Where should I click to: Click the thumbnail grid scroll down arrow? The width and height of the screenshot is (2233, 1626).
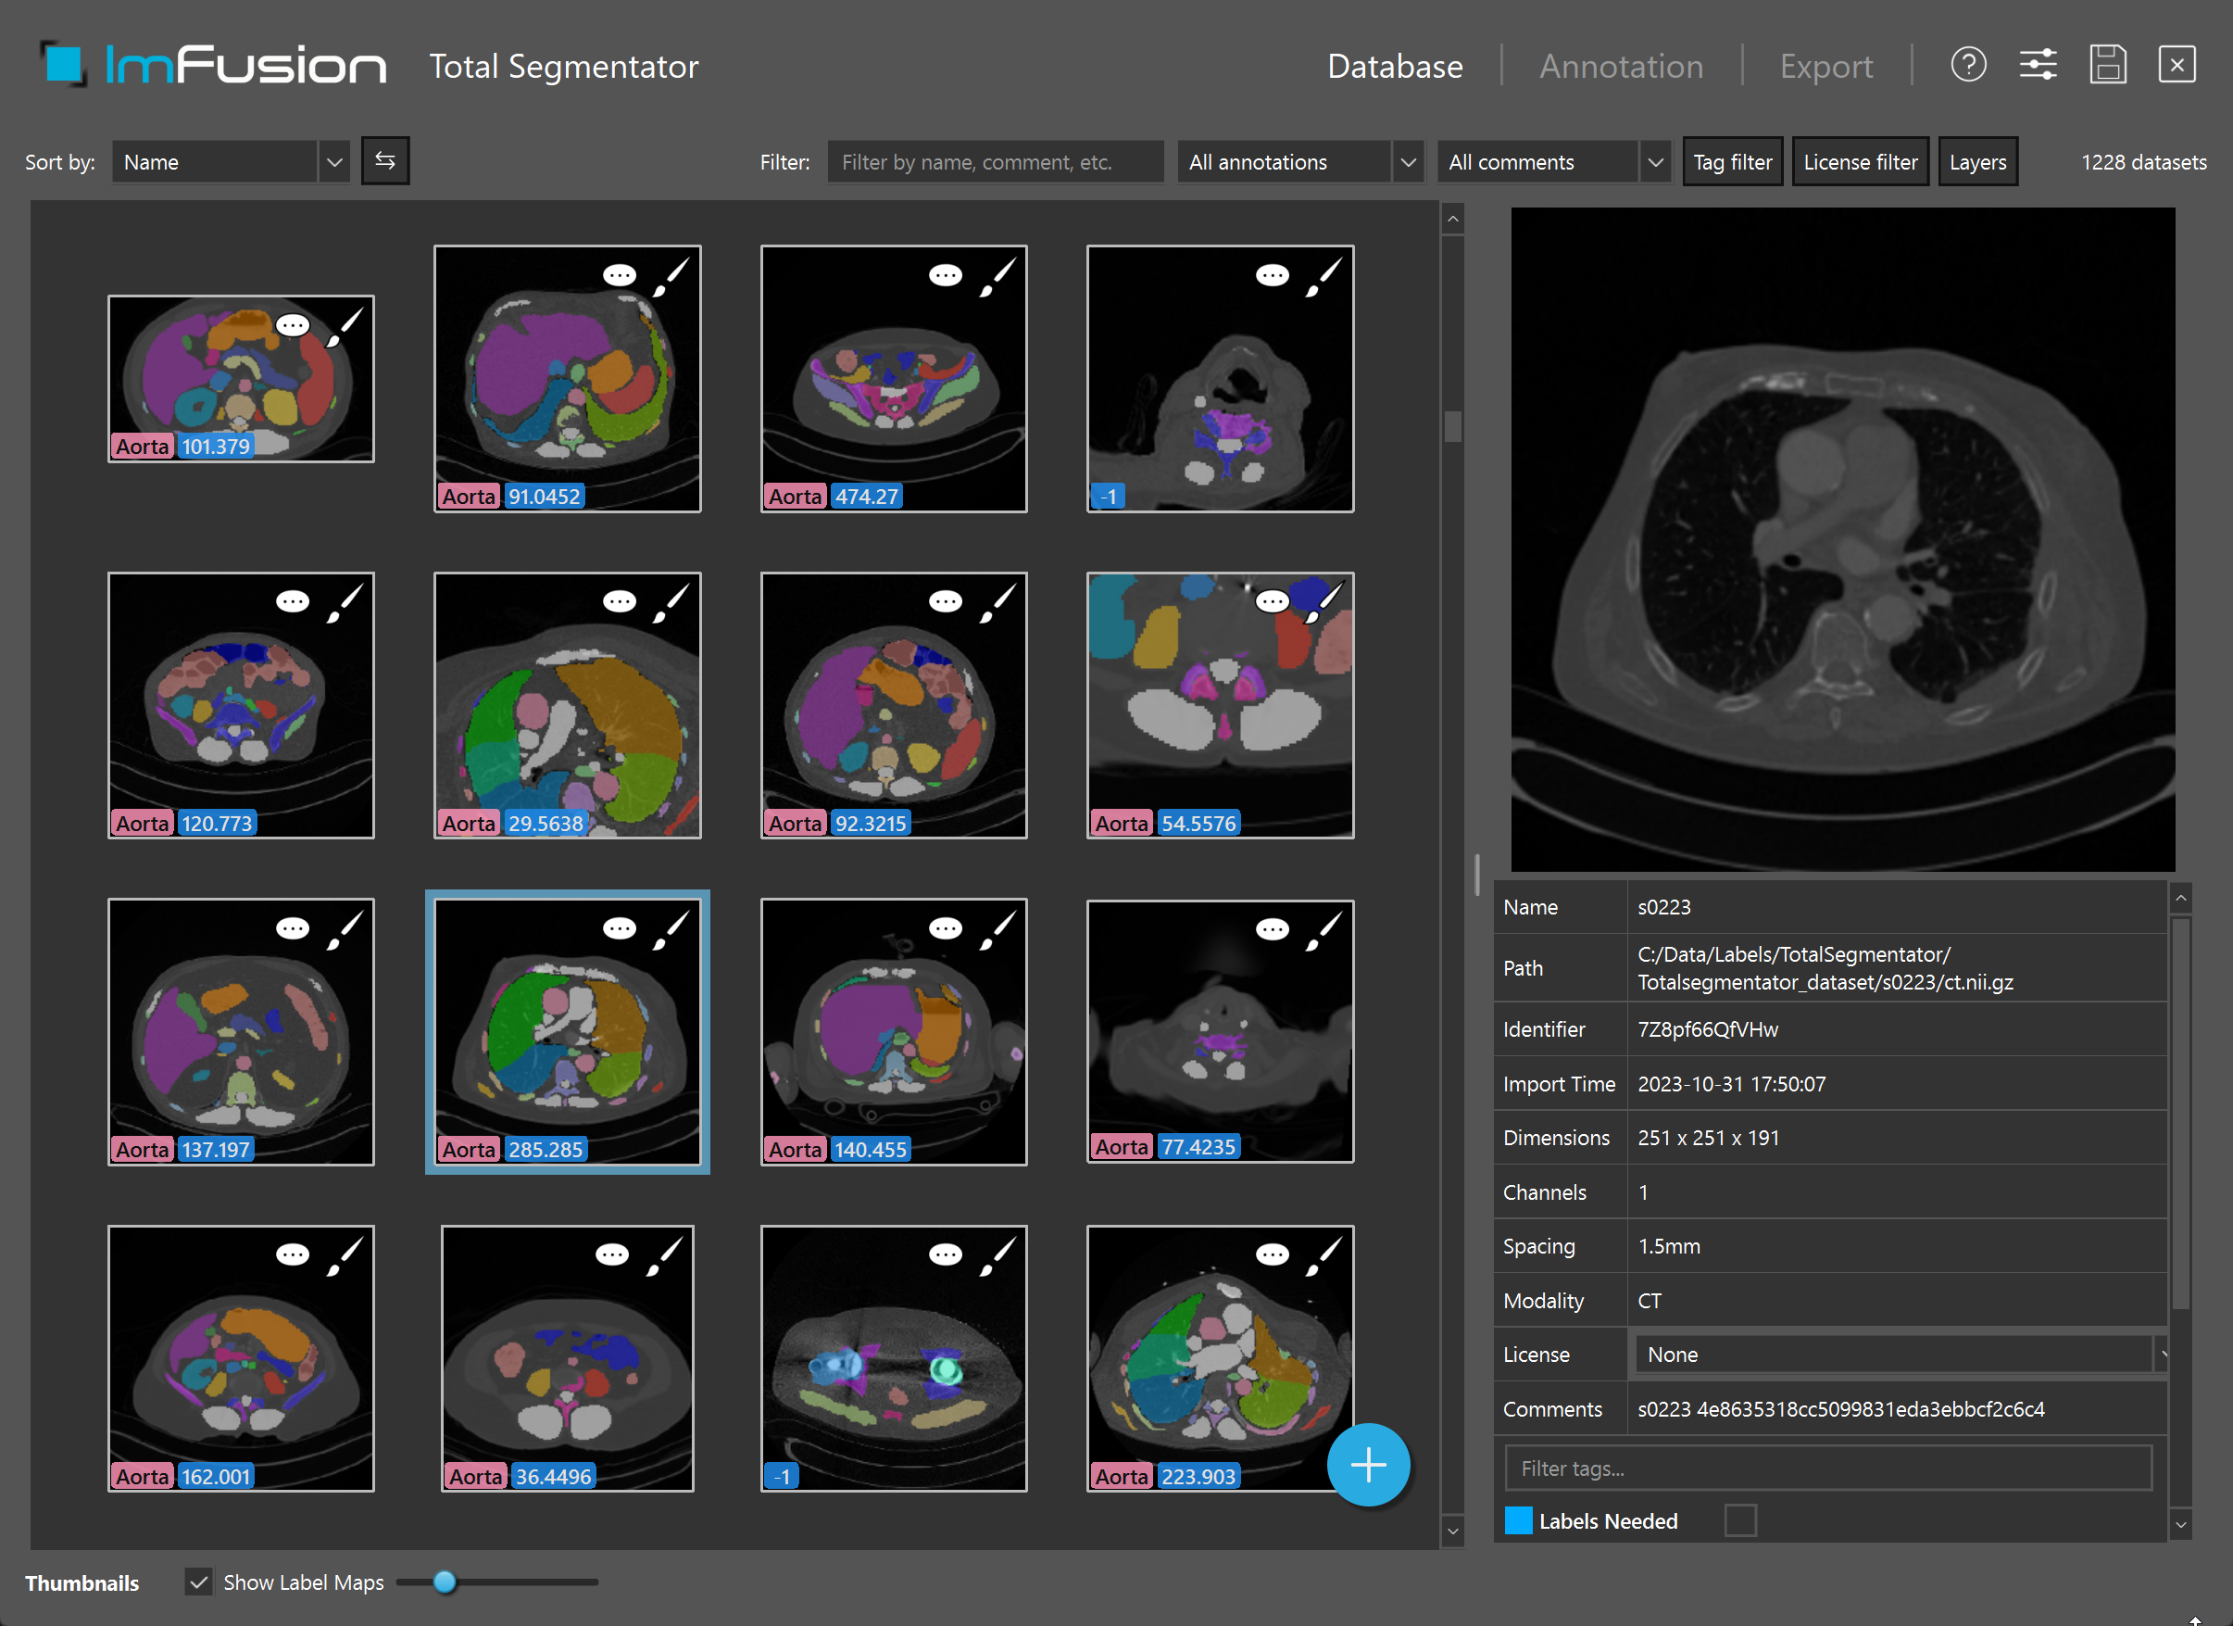pyautogui.click(x=1452, y=1531)
